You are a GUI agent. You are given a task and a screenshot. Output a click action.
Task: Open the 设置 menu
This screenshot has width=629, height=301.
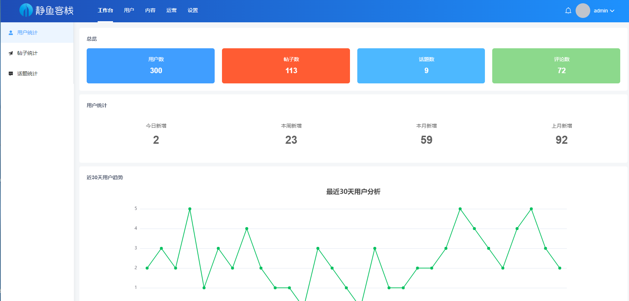point(193,10)
